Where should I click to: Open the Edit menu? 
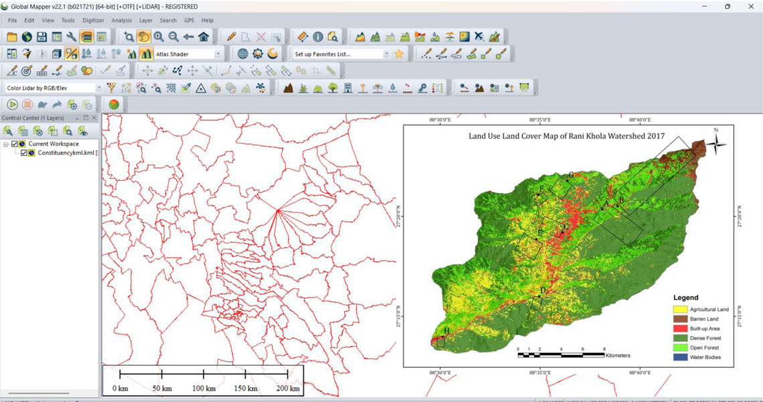29,21
